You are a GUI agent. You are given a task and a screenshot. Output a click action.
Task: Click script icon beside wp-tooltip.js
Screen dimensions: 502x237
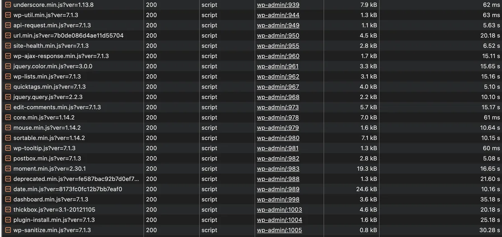point(8,148)
